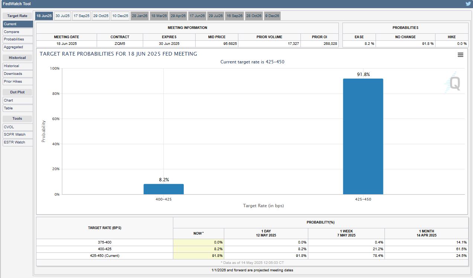
Task: Click the NOW column header
Action: click(x=198, y=234)
